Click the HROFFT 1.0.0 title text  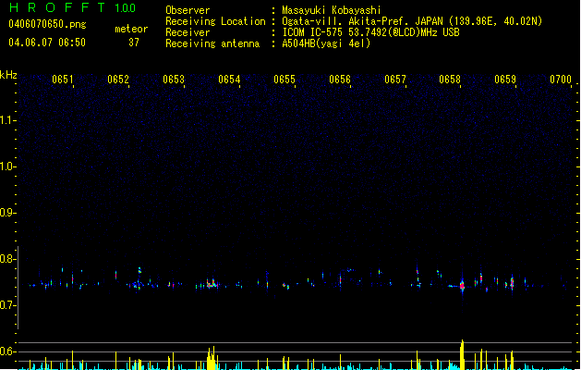pos(73,7)
